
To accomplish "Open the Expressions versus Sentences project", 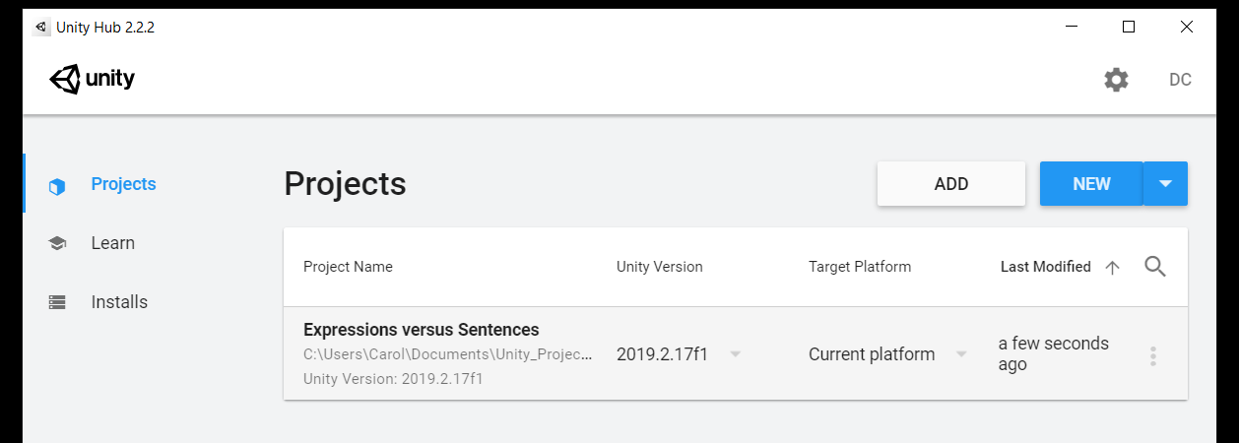I will [x=421, y=330].
